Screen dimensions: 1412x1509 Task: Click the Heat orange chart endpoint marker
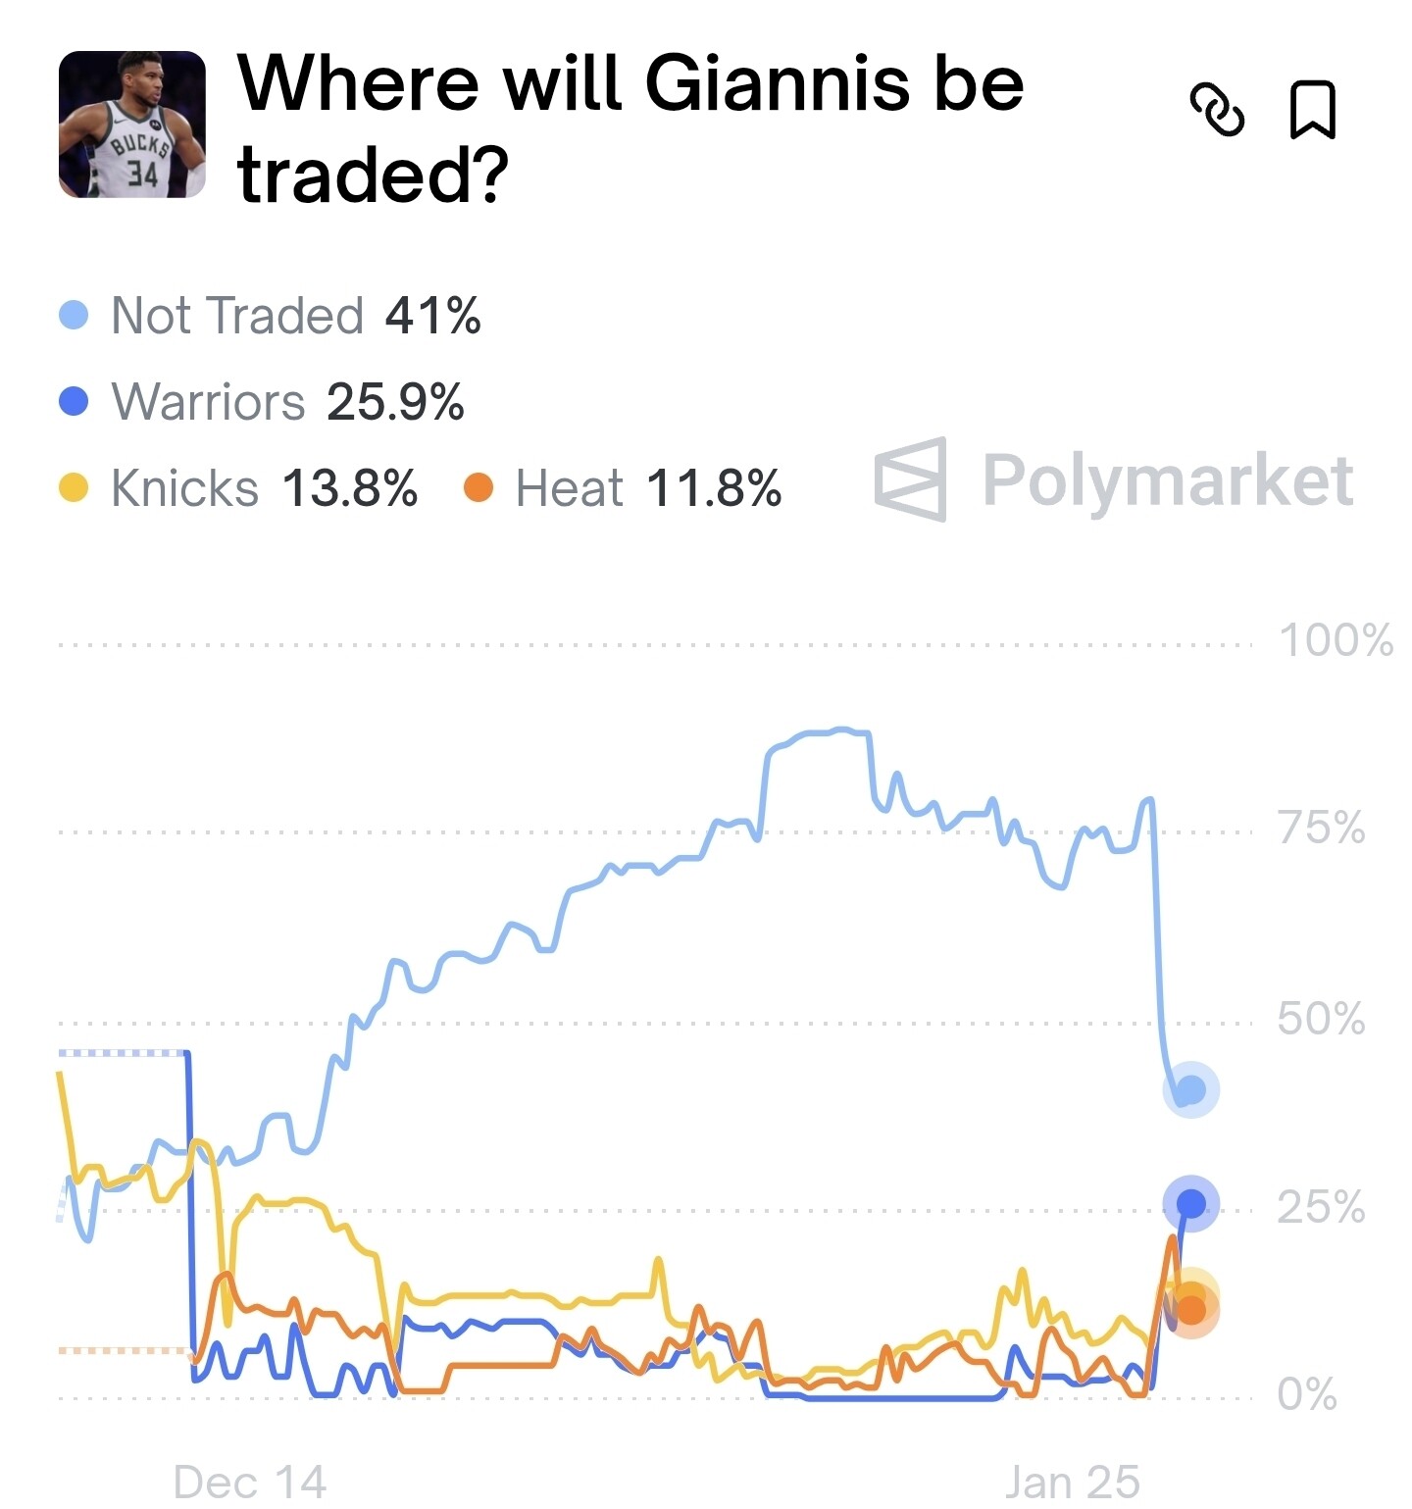pyautogui.click(x=1191, y=1311)
